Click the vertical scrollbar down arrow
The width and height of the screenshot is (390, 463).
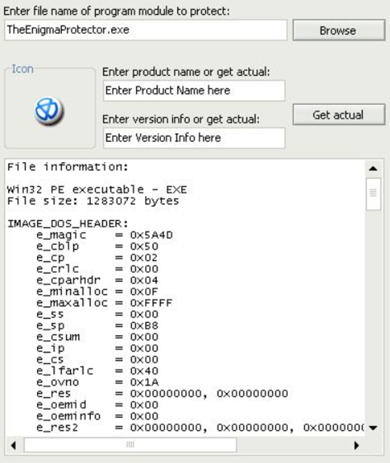click(373, 427)
